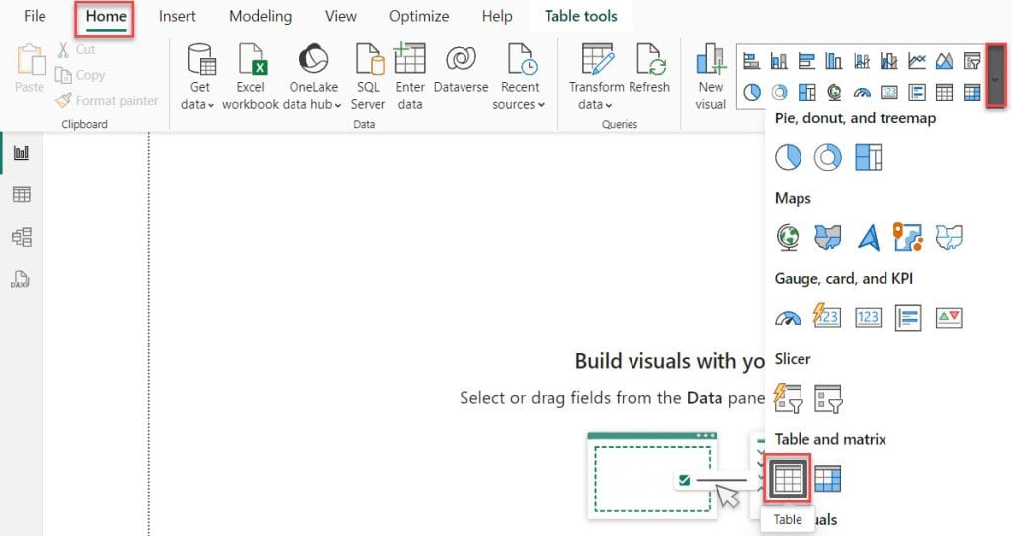The height and width of the screenshot is (536, 1012).
Task: Add a New visual from ribbon
Action: [711, 76]
